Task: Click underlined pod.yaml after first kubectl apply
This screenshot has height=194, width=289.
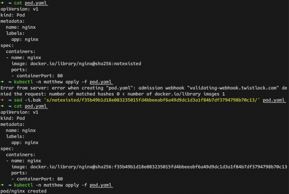Action: pyautogui.click(x=100, y=82)
